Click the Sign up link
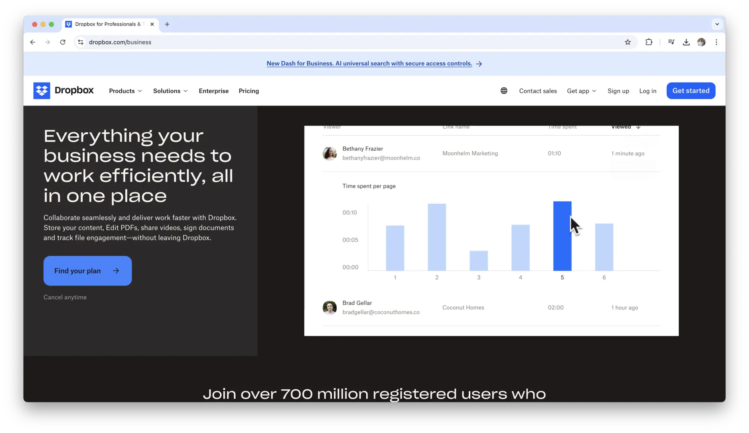The width and height of the screenshot is (749, 433). tap(618, 91)
